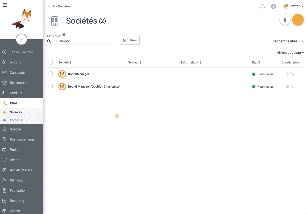Sort the list by État column
The height and width of the screenshot is (214, 307).
[256, 62]
